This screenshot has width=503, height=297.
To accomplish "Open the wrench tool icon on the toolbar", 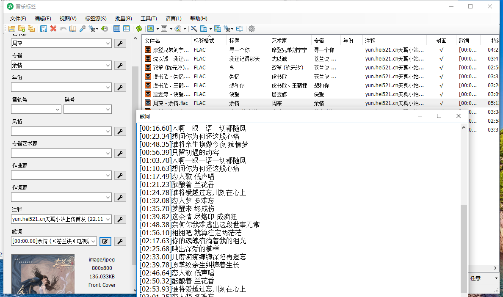I will coord(83,28).
